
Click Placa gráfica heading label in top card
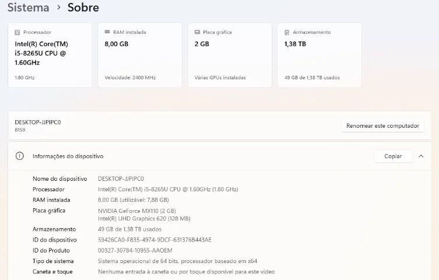click(x=217, y=32)
